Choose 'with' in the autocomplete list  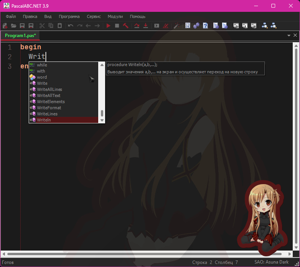point(63,71)
